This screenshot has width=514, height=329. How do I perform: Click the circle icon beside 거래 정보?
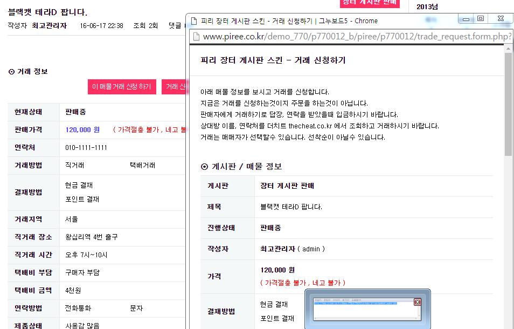pyautogui.click(x=11, y=72)
